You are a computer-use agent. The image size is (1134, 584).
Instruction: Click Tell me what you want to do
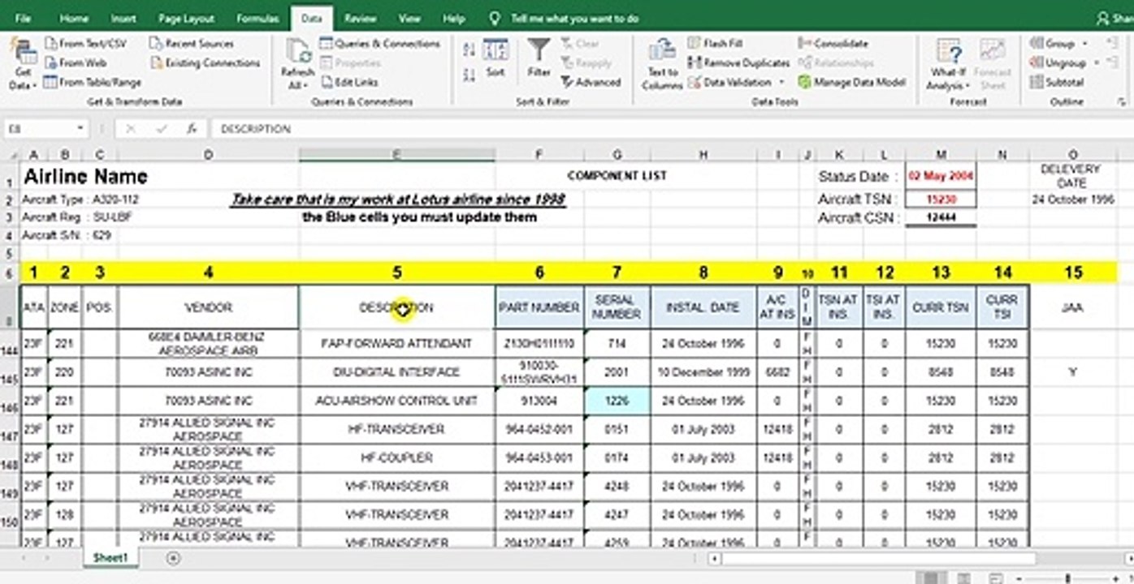(574, 18)
